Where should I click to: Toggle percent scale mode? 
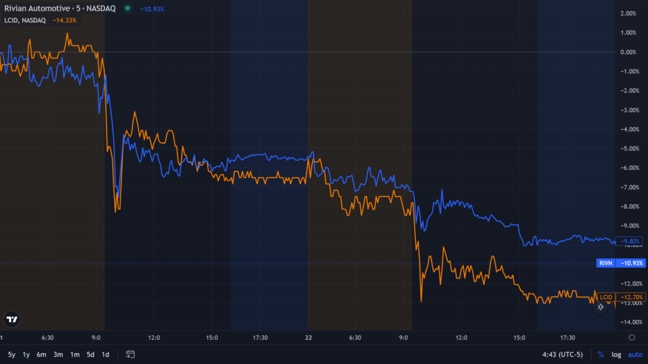coord(601,355)
